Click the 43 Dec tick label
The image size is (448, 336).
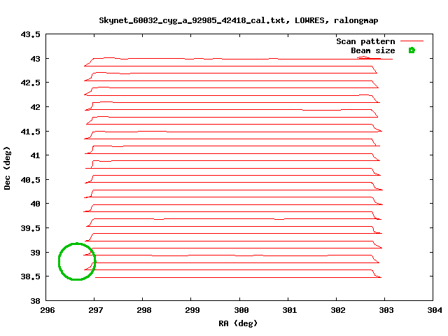(x=35, y=59)
